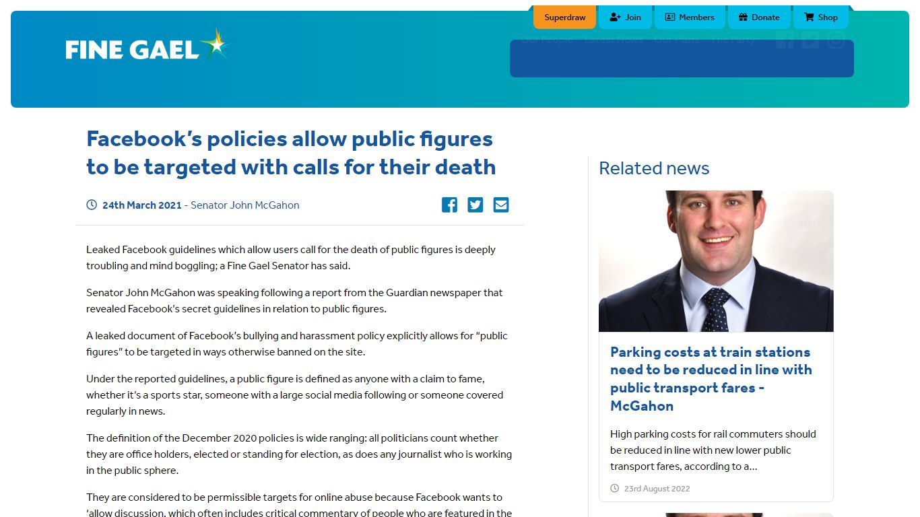
Task: Click the Fine Gael logo
Action: click(147, 46)
